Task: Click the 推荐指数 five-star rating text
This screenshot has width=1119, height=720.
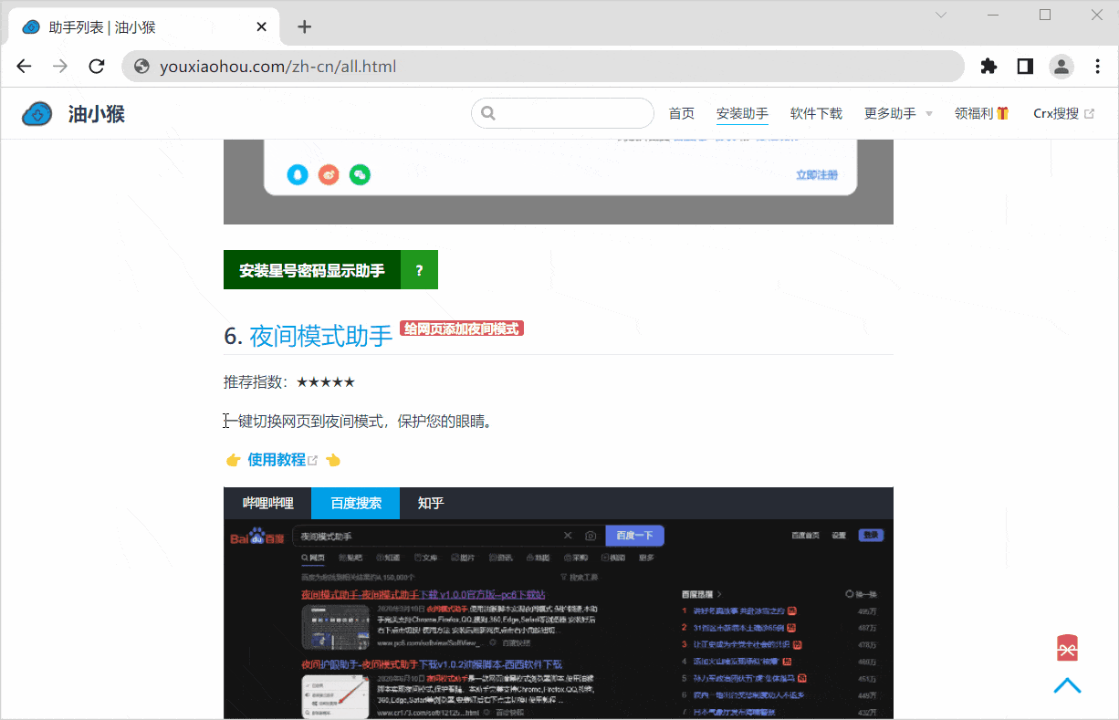Action: tap(289, 382)
